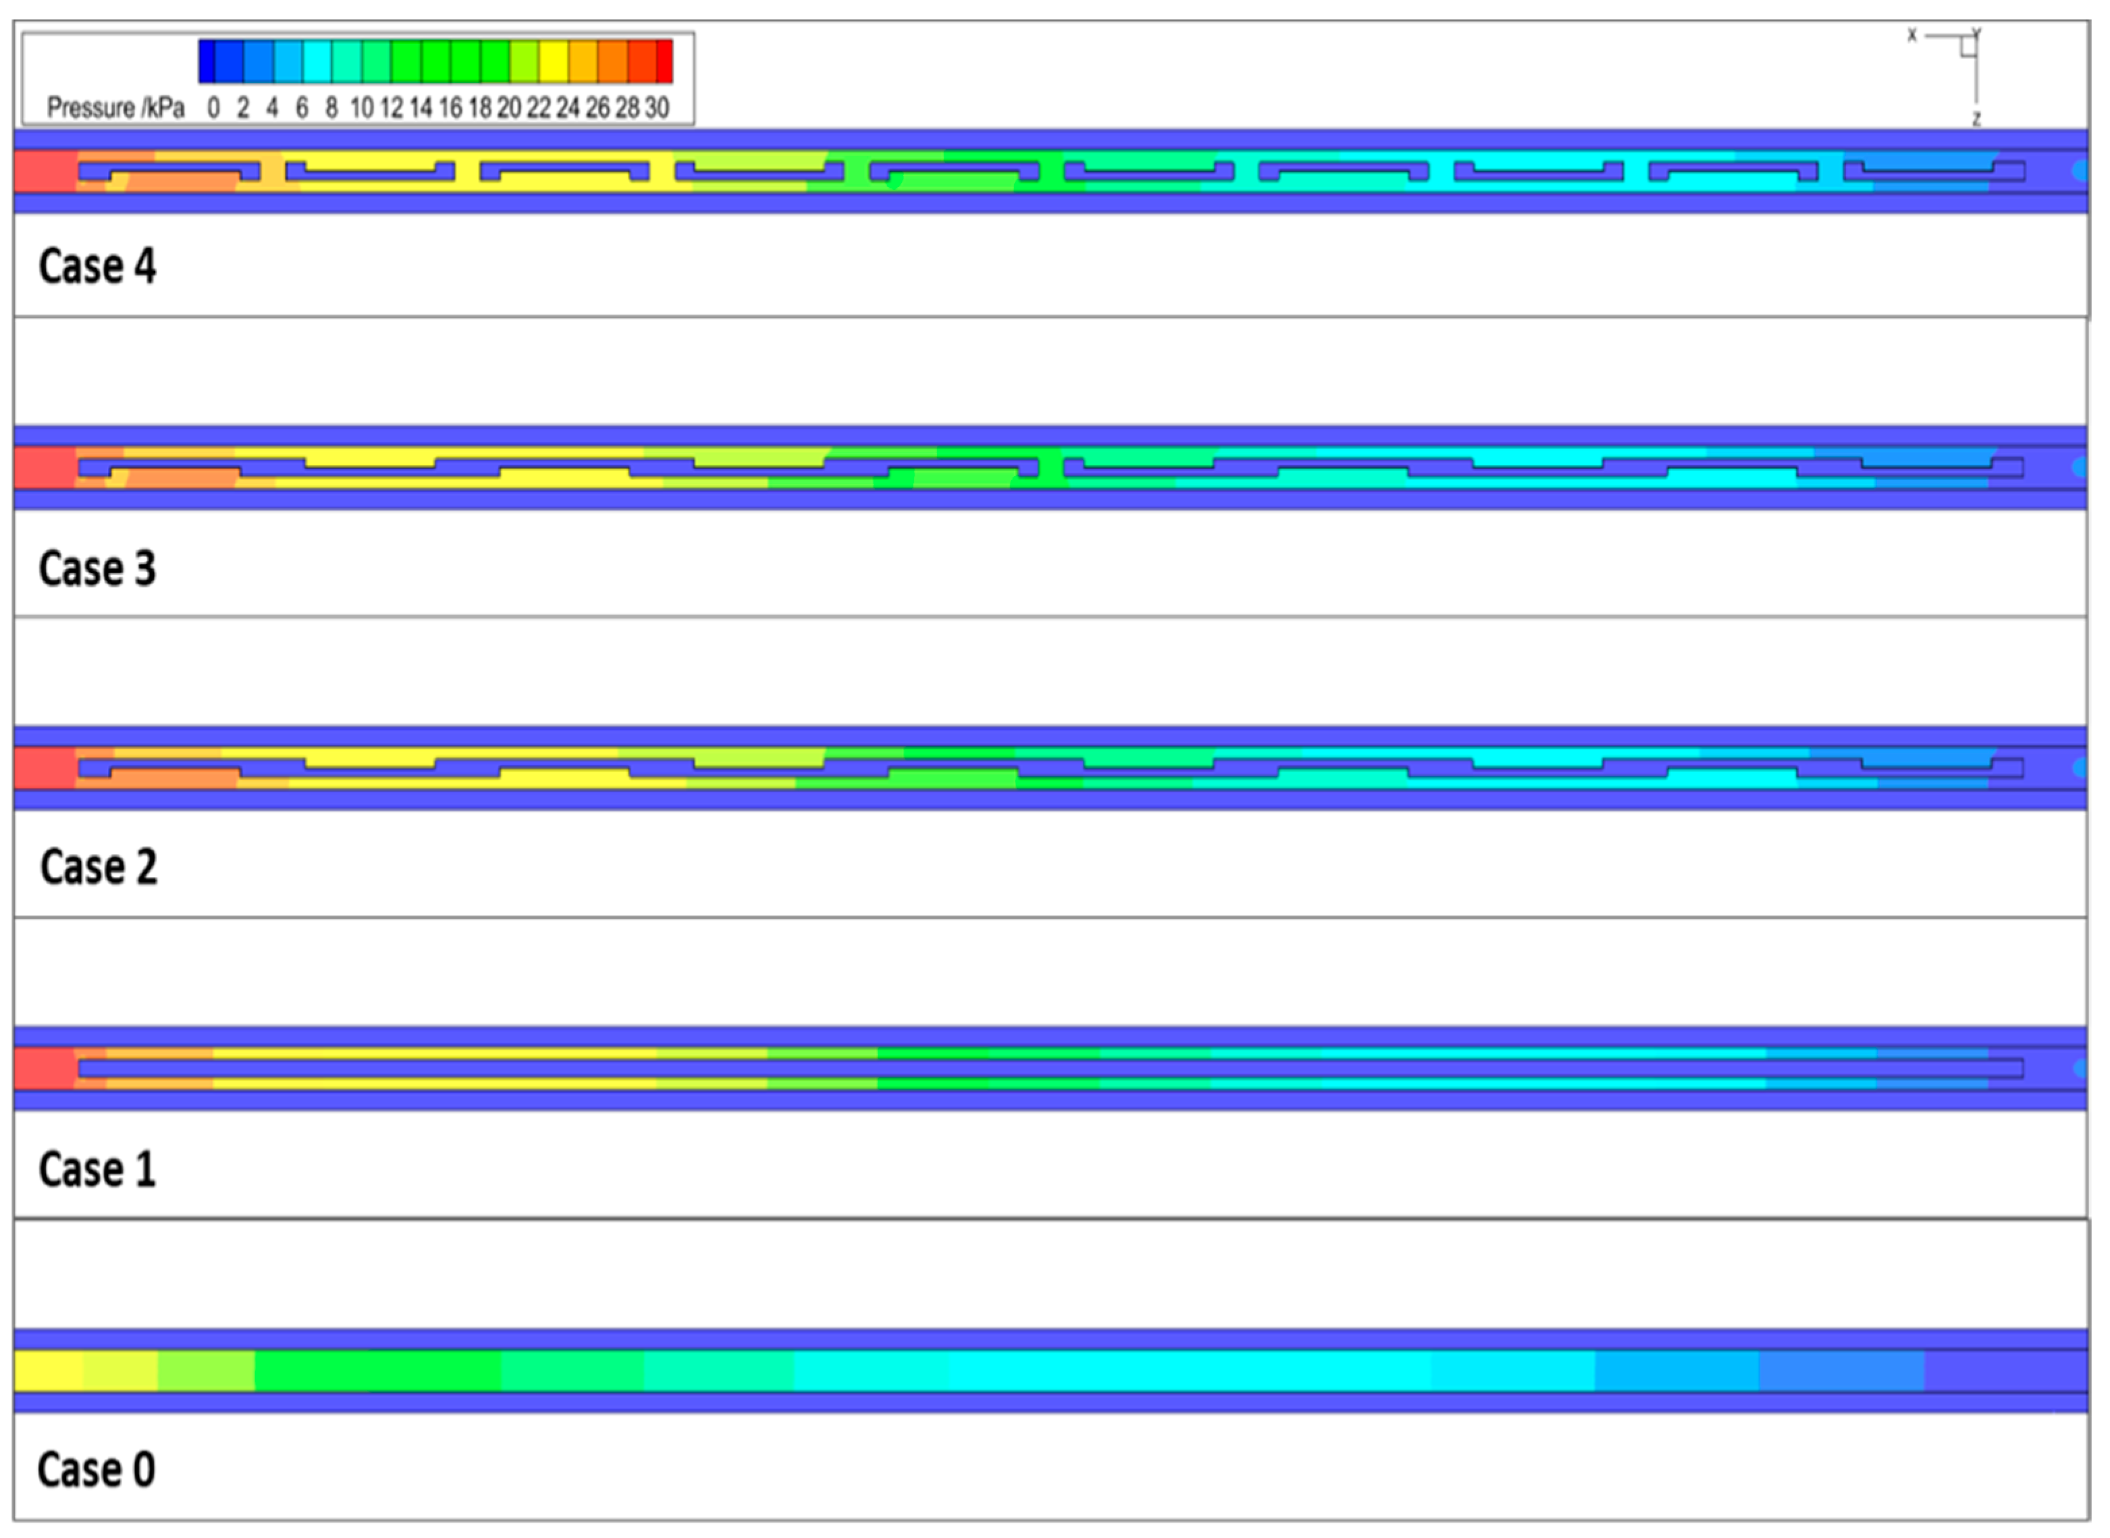Click the red inlet region of Case 4
The image size is (2110, 1538).
pos(45,171)
